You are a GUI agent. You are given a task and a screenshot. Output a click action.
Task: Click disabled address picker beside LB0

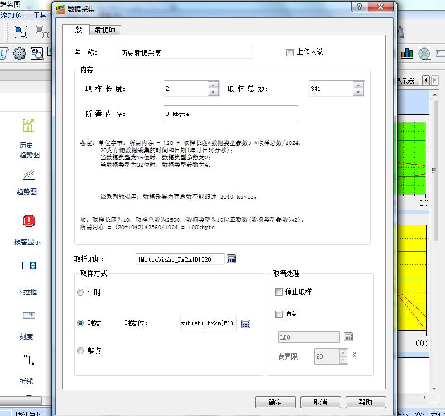(348, 337)
